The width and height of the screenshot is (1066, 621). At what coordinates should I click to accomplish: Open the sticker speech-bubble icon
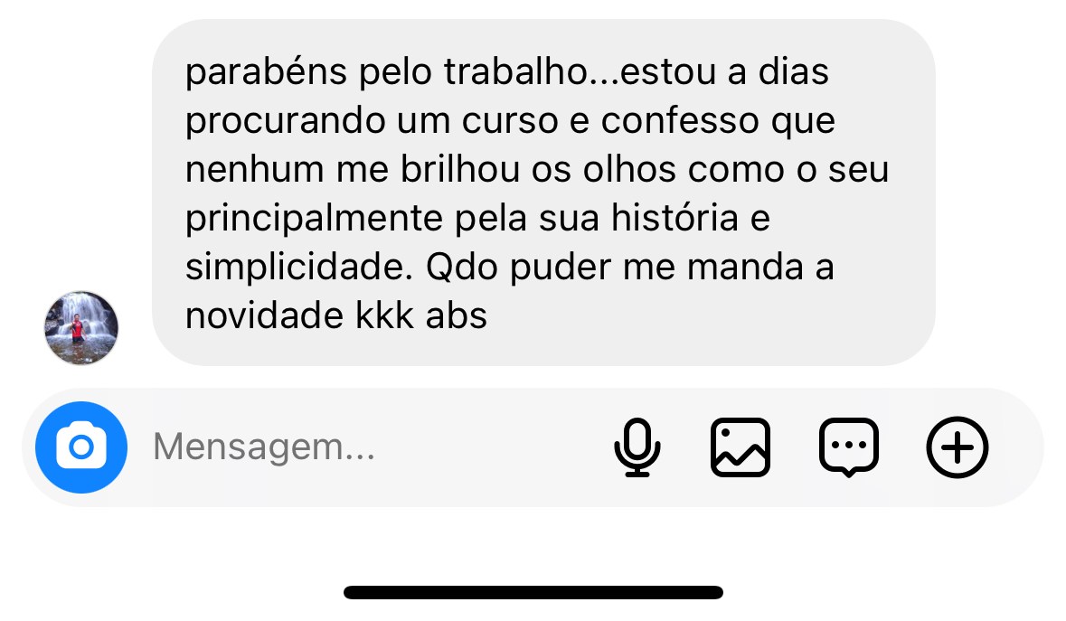click(849, 447)
